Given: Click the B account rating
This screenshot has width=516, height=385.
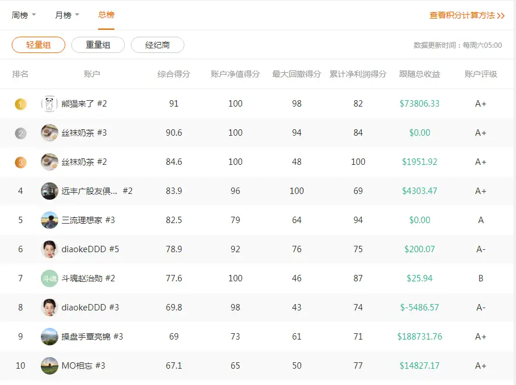Looking at the screenshot, I should click(481, 278).
